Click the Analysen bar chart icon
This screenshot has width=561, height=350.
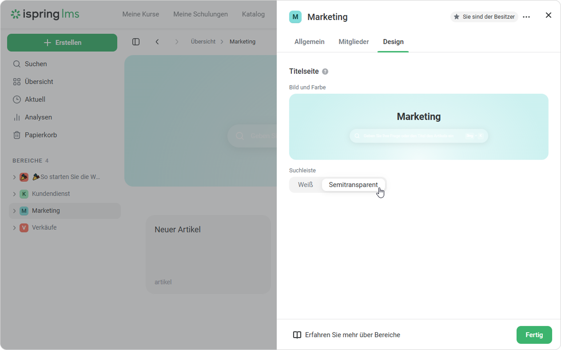[x=17, y=117]
